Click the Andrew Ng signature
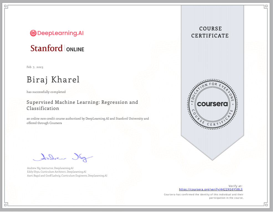This screenshot has width=273, height=212. point(63,158)
